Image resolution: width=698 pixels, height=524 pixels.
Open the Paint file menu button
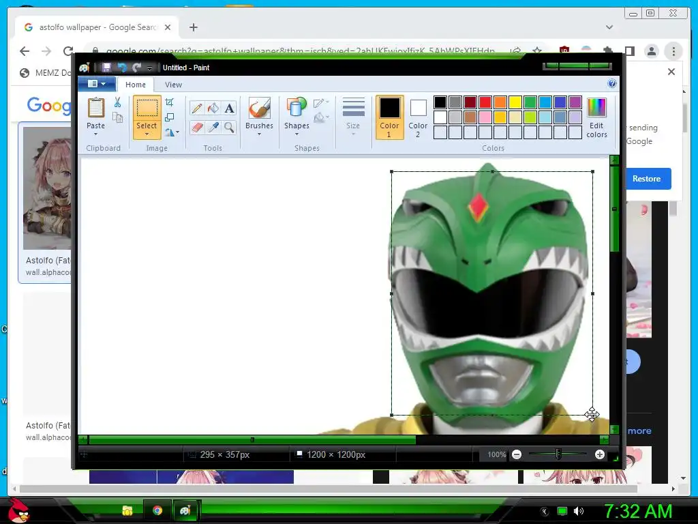(x=97, y=84)
